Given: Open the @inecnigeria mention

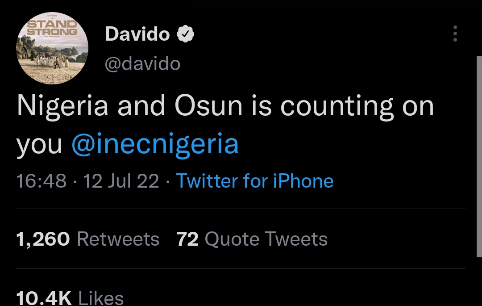Looking at the screenshot, I should pyautogui.click(x=155, y=144).
